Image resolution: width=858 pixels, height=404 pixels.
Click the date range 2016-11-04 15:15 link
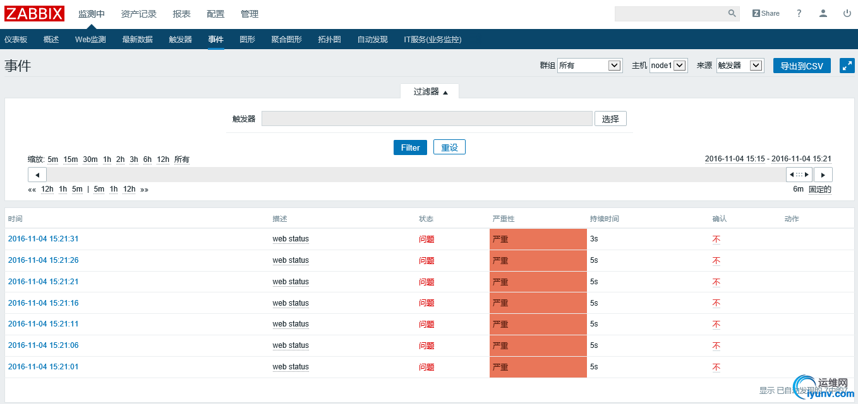[735, 159]
